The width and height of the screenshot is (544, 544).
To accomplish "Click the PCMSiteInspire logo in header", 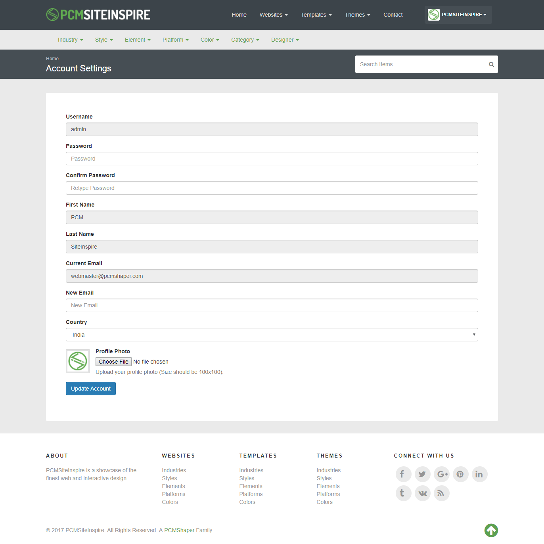I will click(x=98, y=15).
